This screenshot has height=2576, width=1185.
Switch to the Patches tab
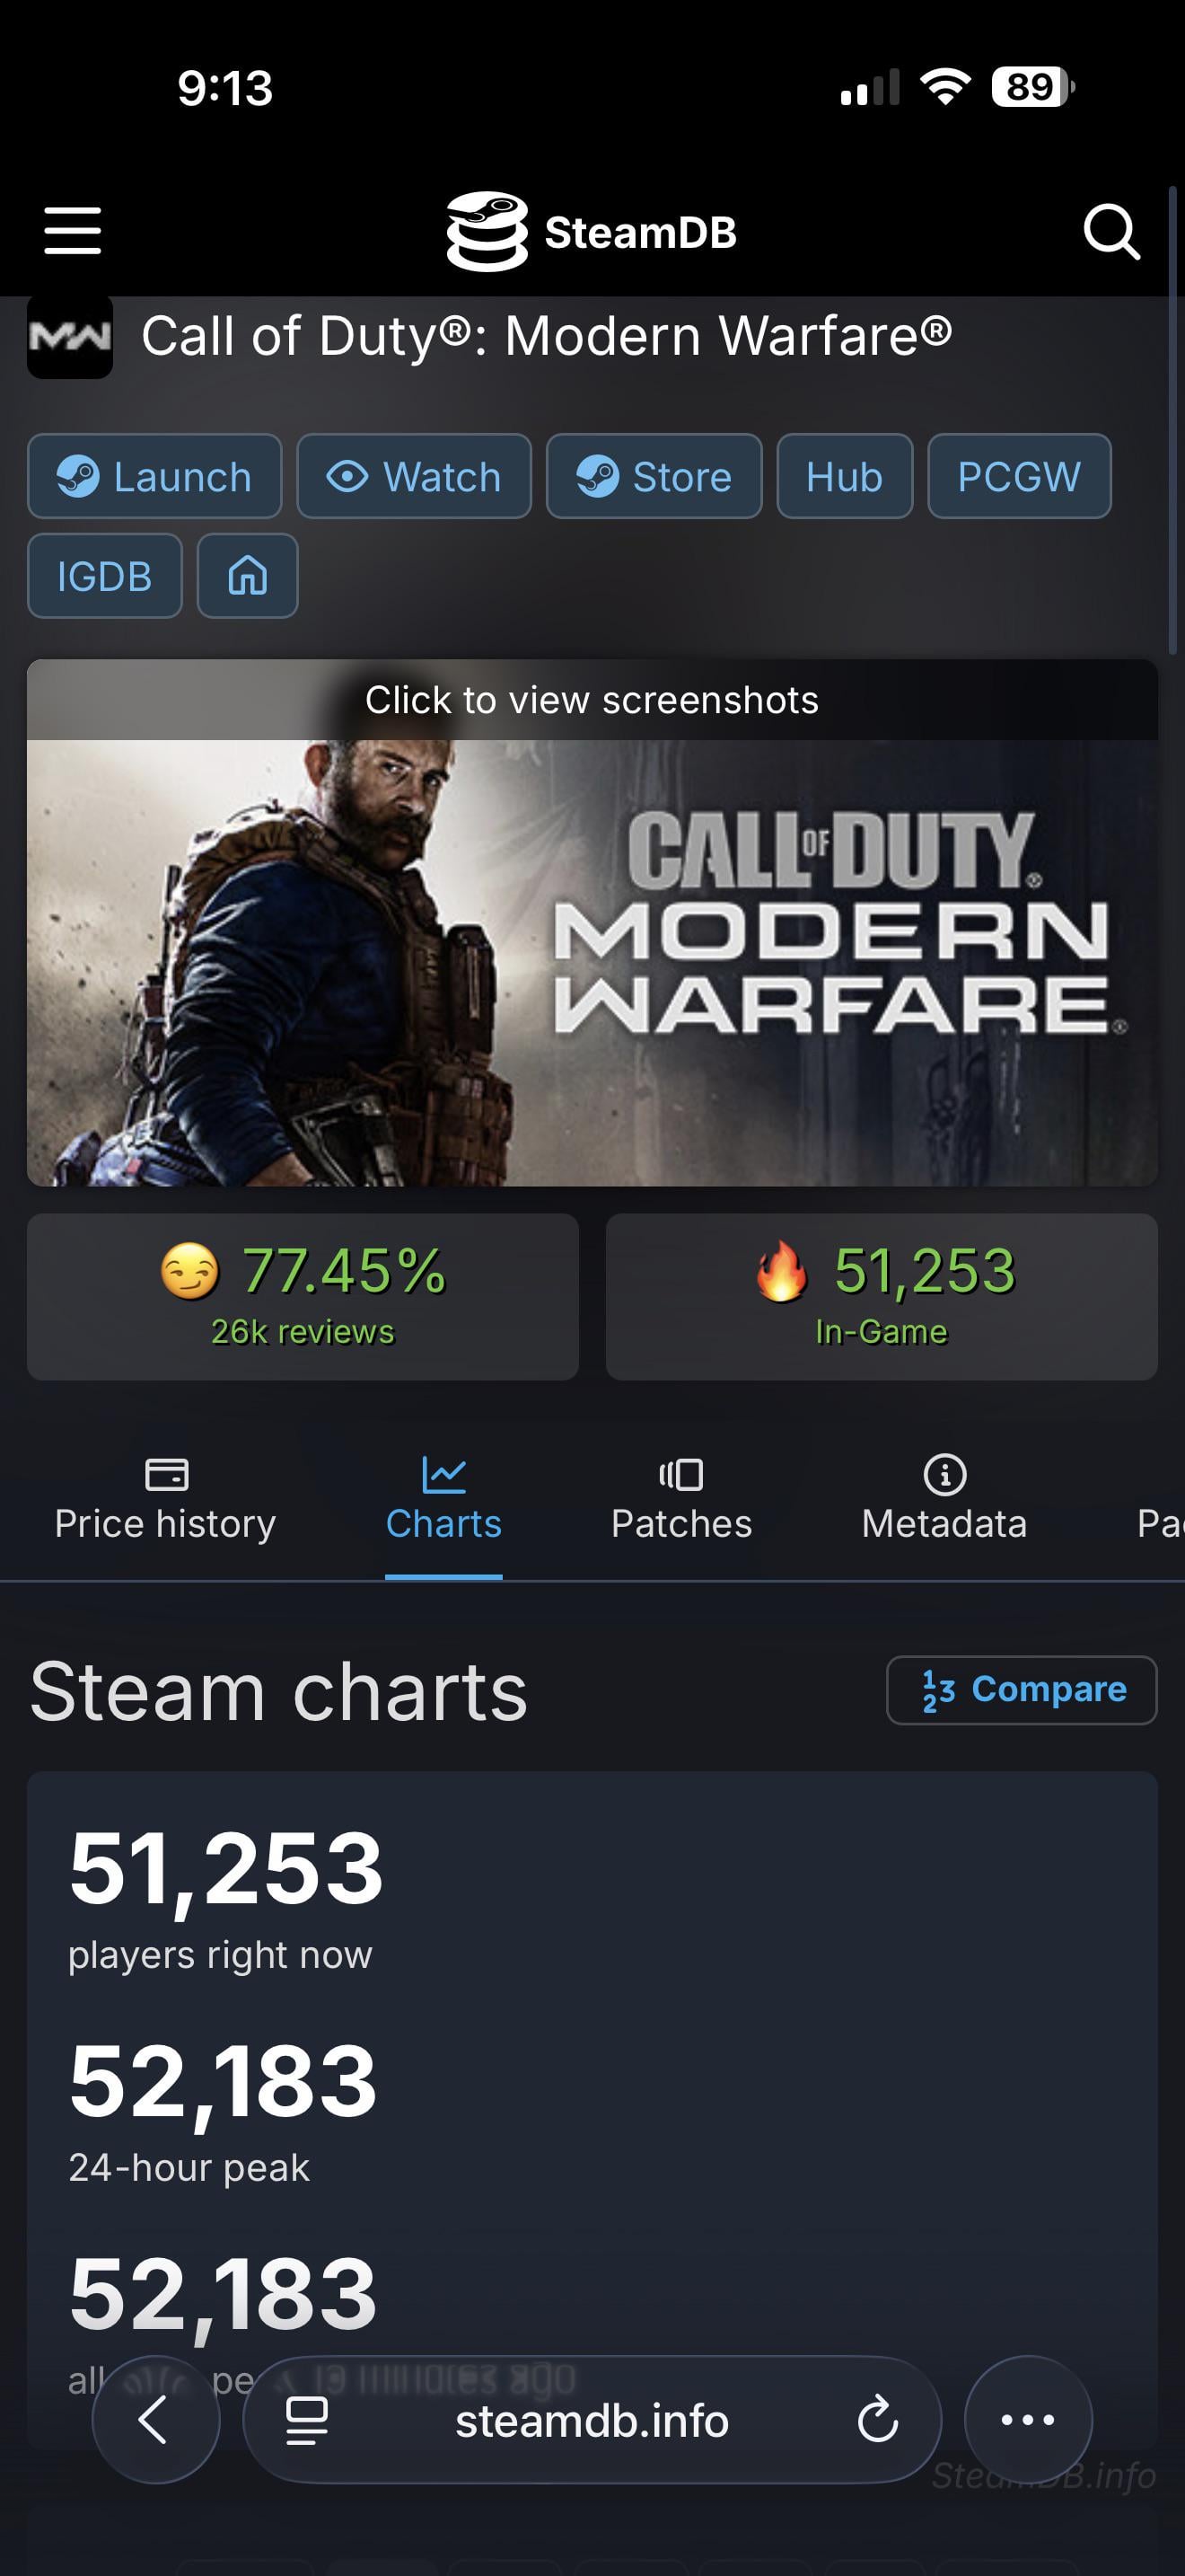coord(681,1501)
